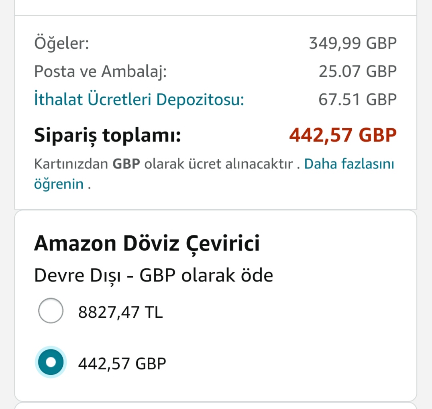Select the 8827,47 TL radio button
The width and height of the screenshot is (432, 409).
pos(51,310)
